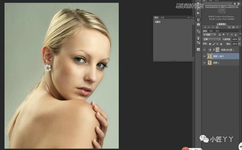Click the fx layer style icon in Libraries
242x150 pixels.
213,27
